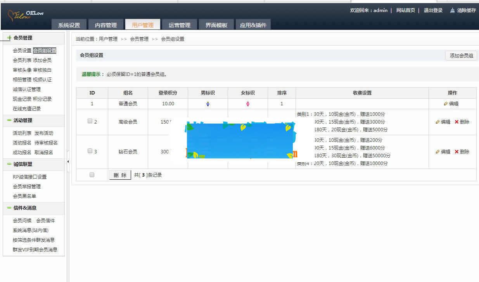Check the select-all checkbox in bottom row
Screen dimensions: 479x282
pyautogui.click(x=92, y=174)
